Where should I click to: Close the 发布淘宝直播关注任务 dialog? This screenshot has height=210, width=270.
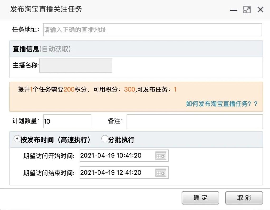[x=260, y=10]
